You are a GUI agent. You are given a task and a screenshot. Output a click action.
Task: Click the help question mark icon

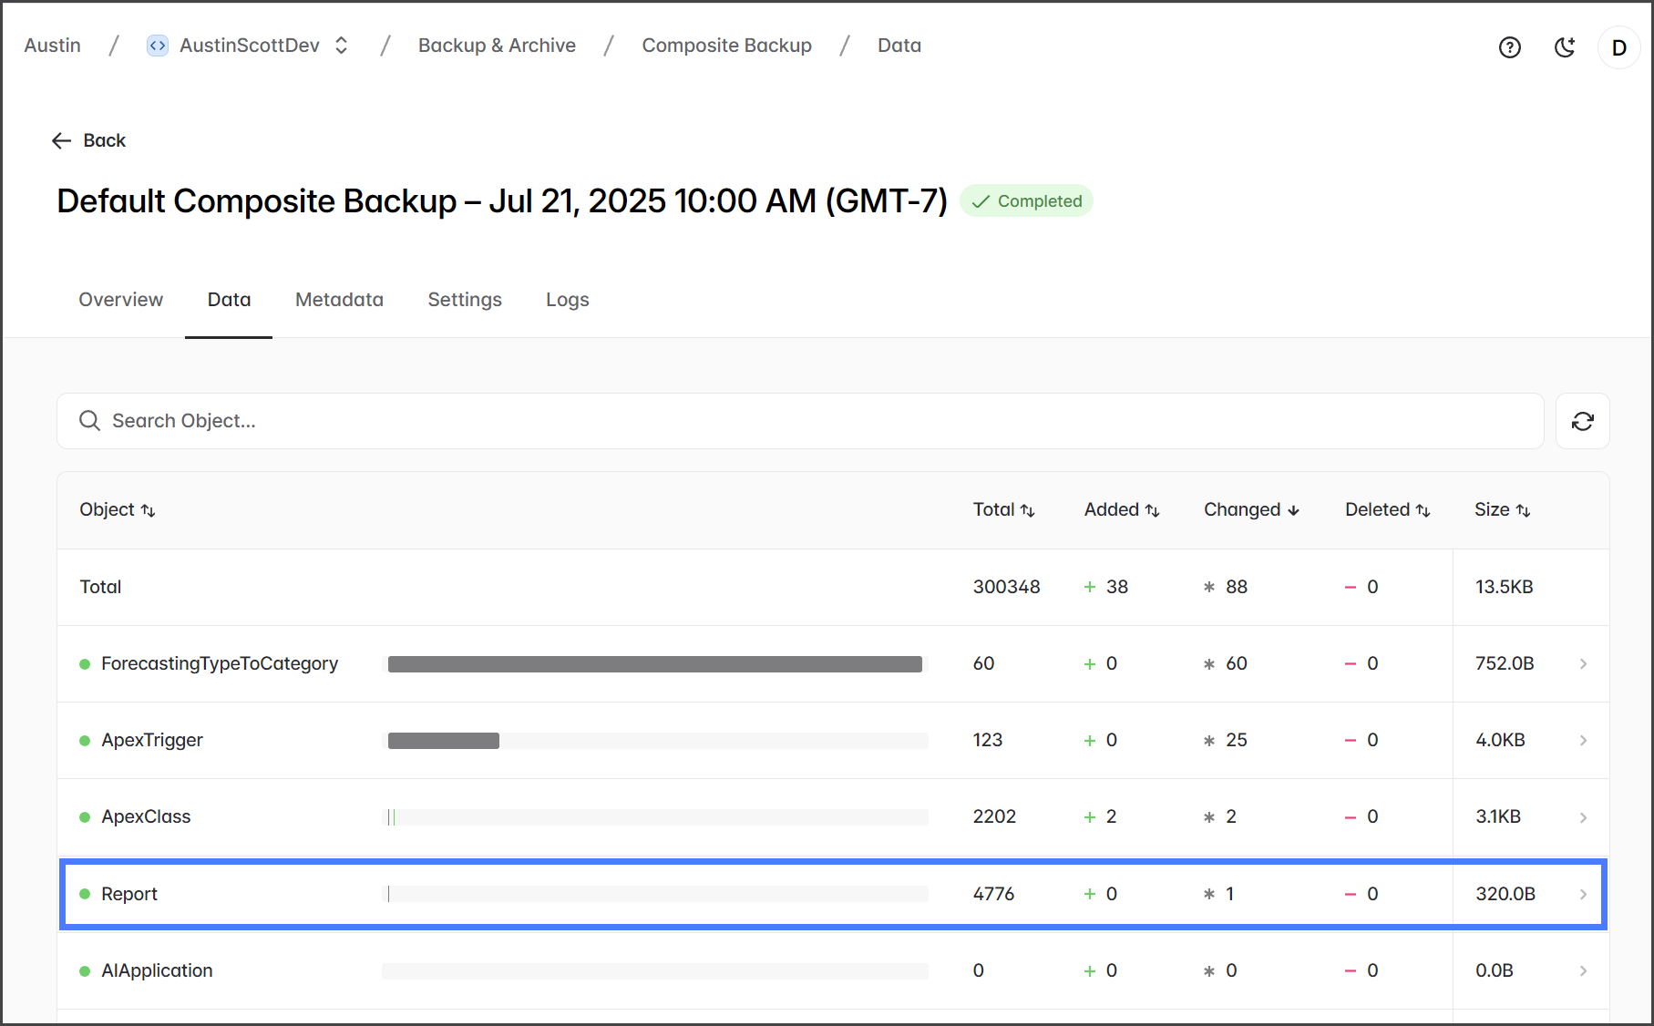(x=1510, y=47)
